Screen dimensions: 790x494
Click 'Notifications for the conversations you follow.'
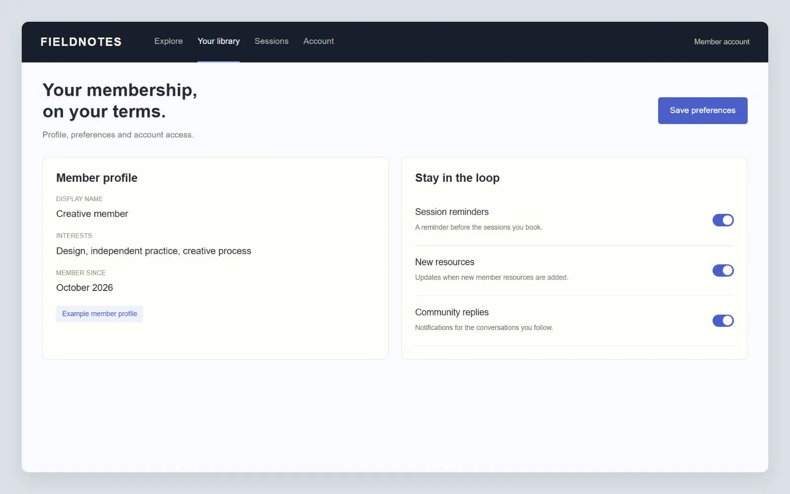click(x=484, y=328)
